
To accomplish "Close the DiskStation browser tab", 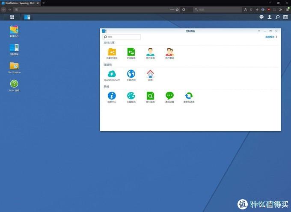I will (x=38, y=3).
